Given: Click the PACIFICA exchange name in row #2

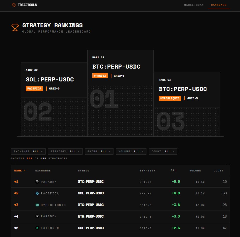Looking at the screenshot, I should pyautogui.click(x=50, y=193).
